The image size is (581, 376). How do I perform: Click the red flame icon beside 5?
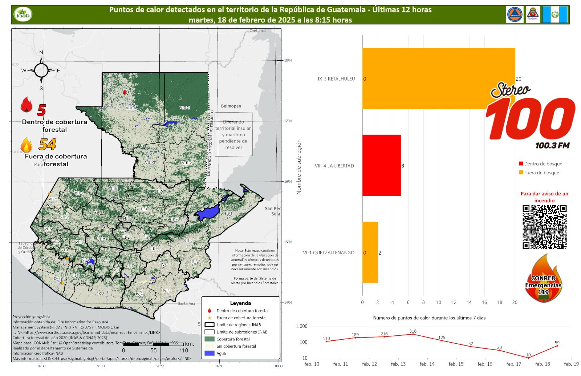[27, 105]
